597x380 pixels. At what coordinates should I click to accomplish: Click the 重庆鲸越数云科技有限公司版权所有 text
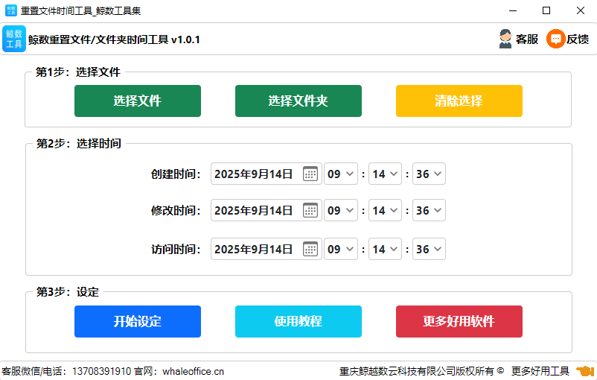click(417, 371)
